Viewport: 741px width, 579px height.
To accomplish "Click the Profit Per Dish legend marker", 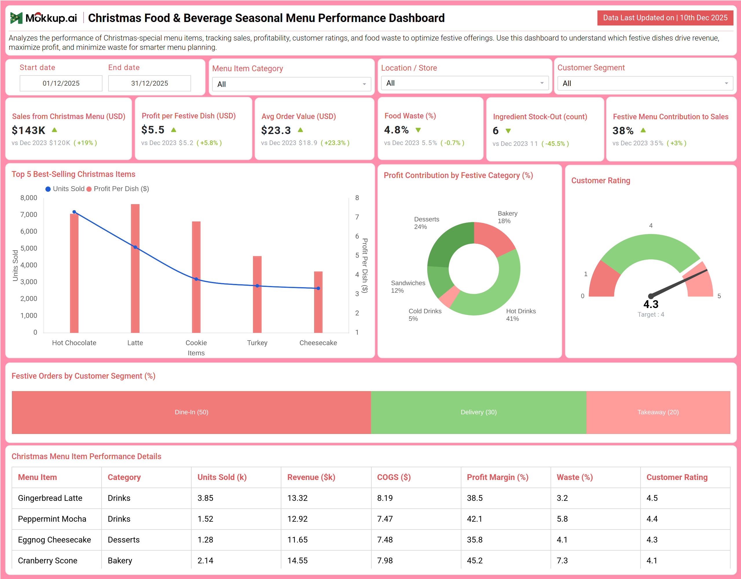I will (x=89, y=189).
